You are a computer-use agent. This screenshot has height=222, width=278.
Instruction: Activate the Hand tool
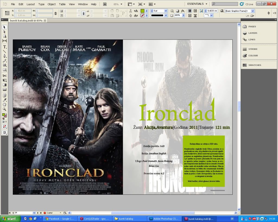coord(4,105)
